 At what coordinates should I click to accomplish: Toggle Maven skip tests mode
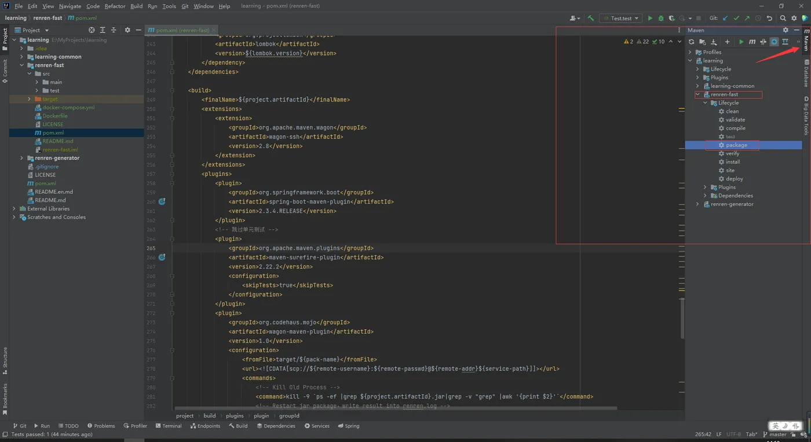coord(774,42)
